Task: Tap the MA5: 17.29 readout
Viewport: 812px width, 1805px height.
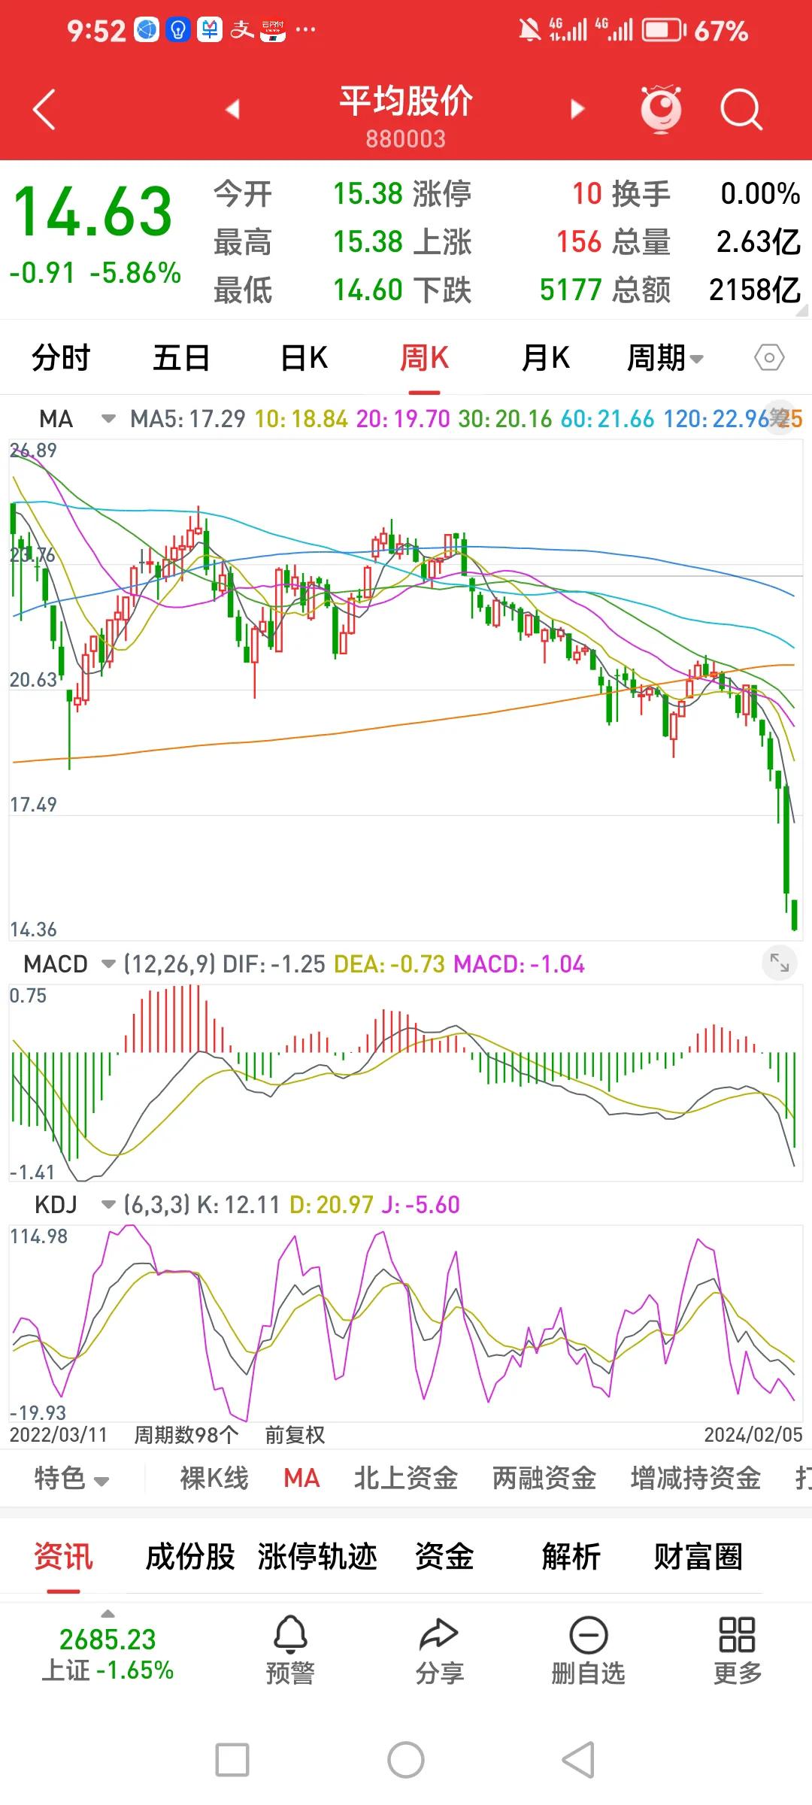Action: [x=188, y=419]
